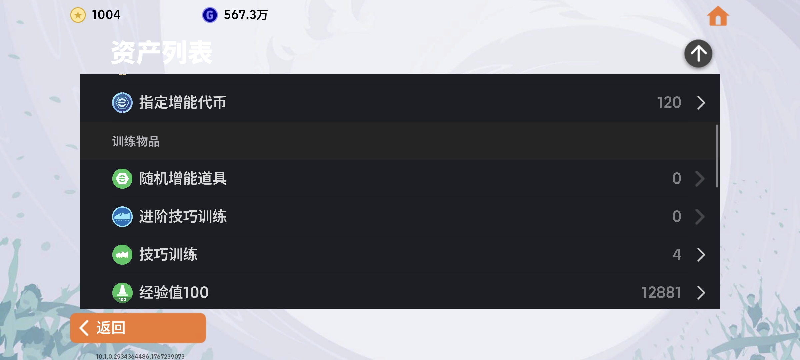Open the 进阶技巧训练 row chevron
The width and height of the screenshot is (800, 360).
[700, 217]
